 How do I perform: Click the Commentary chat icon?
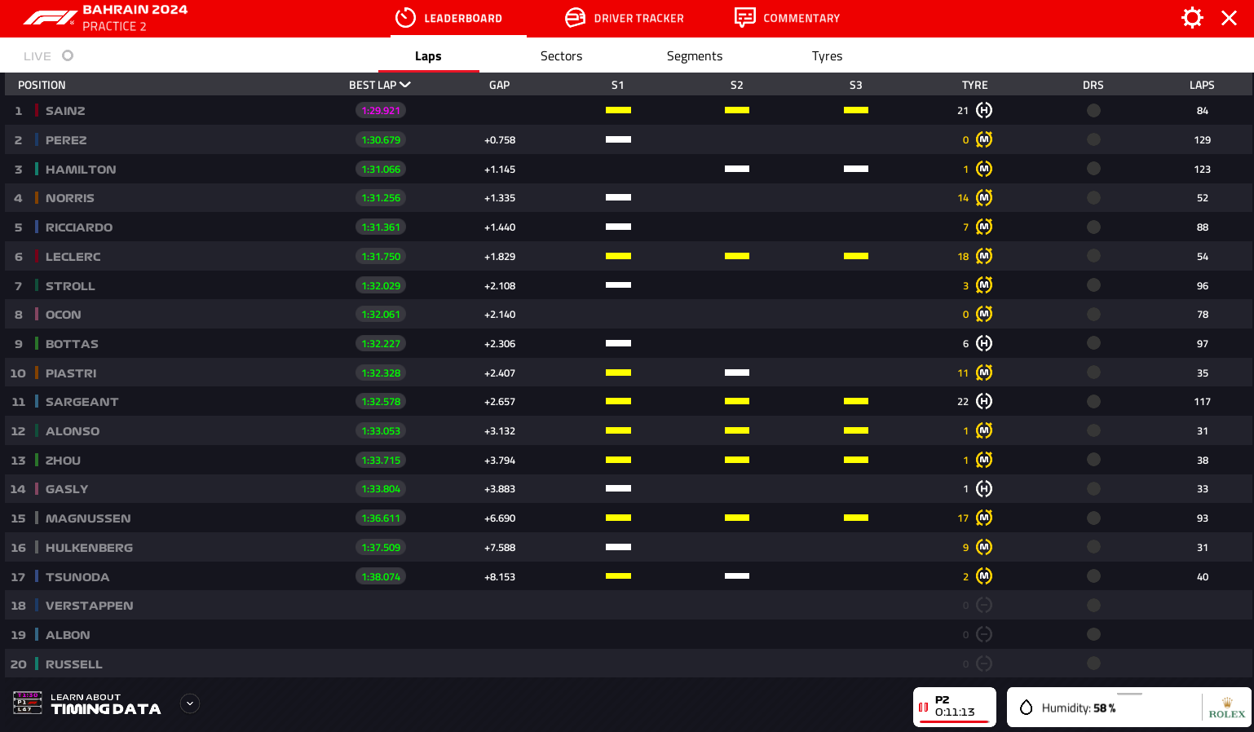coord(744,18)
